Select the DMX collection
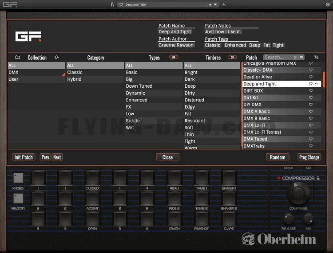The height and width of the screenshot is (253, 333). coord(36,72)
